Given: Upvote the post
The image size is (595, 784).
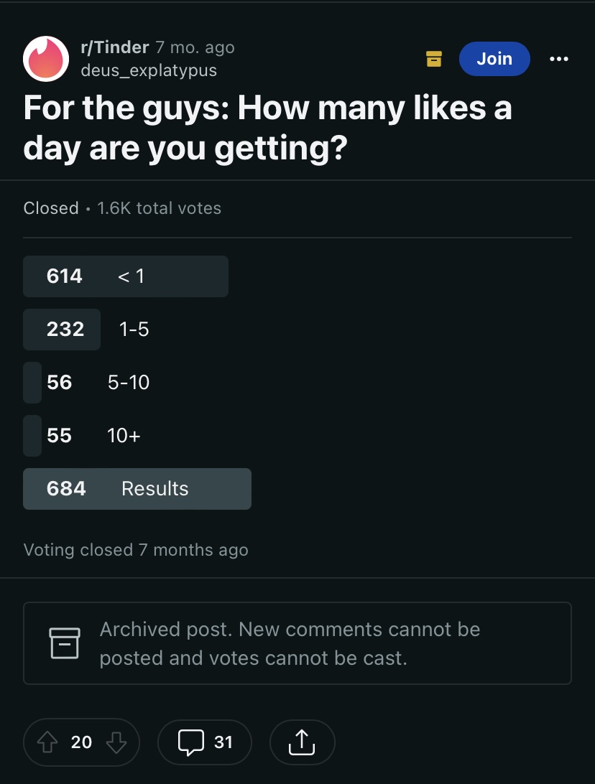Looking at the screenshot, I should (x=47, y=742).
